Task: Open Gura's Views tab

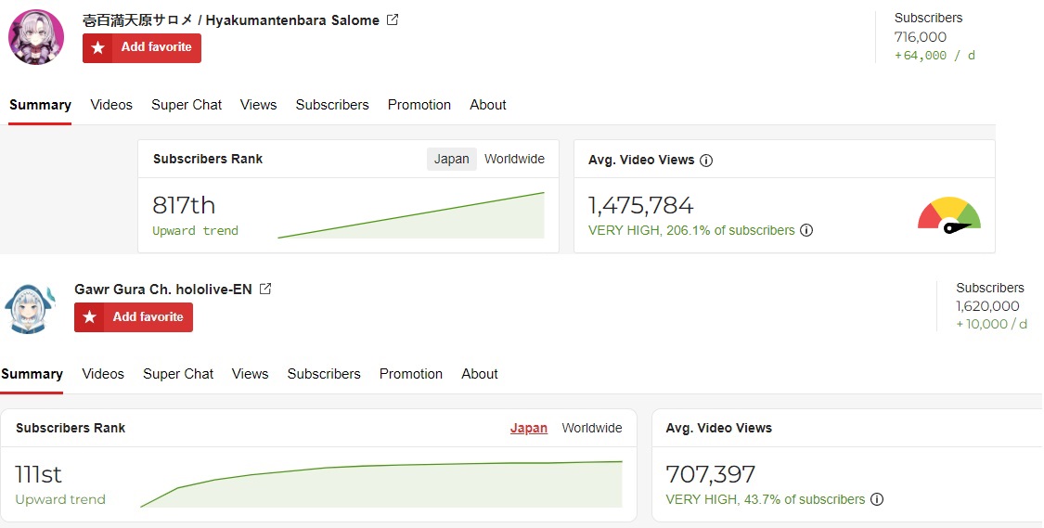Action: [251, 374]
